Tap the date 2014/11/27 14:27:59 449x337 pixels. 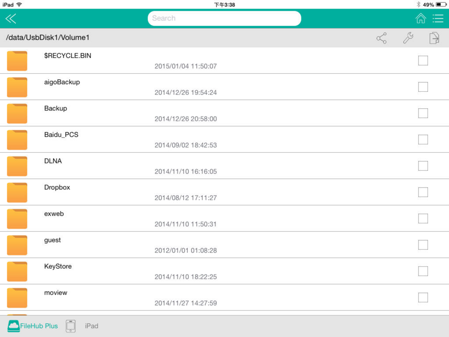(x=185, y=303)
